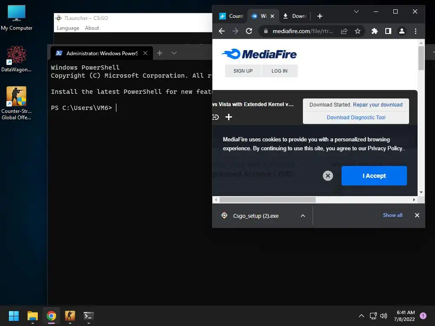Click Show all downloads
This screenshot has height=326, width=435.
coord(393,215)
